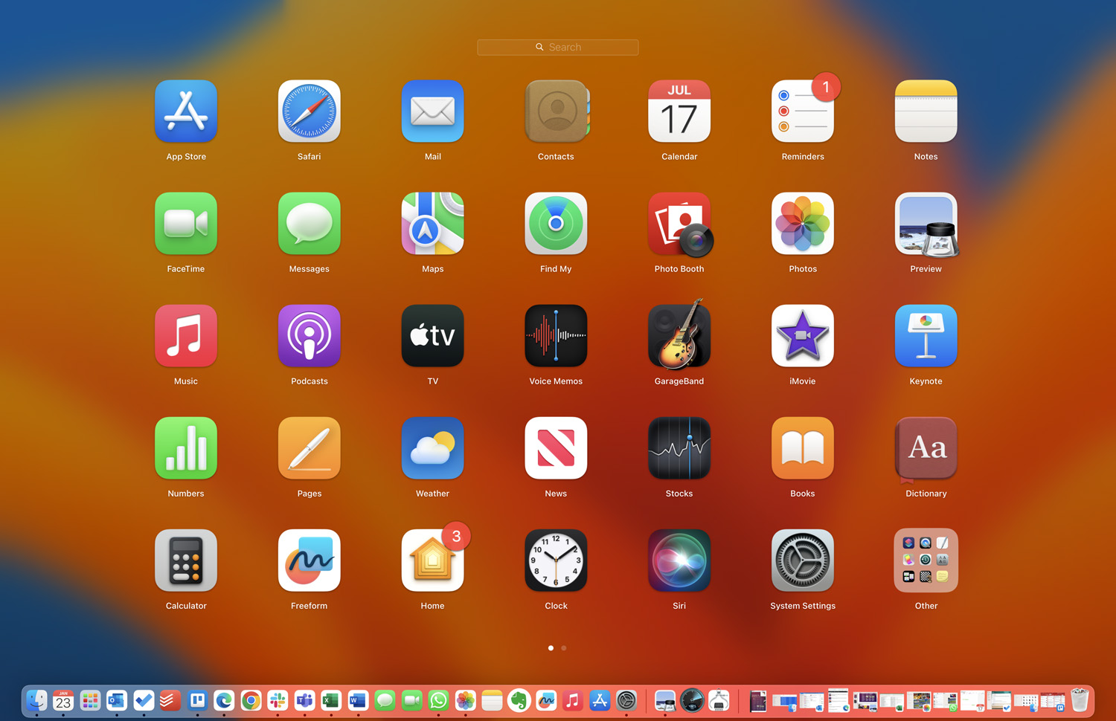
Task: Open WhatsApp app icon in the Dock
Action: click(438, 700)
